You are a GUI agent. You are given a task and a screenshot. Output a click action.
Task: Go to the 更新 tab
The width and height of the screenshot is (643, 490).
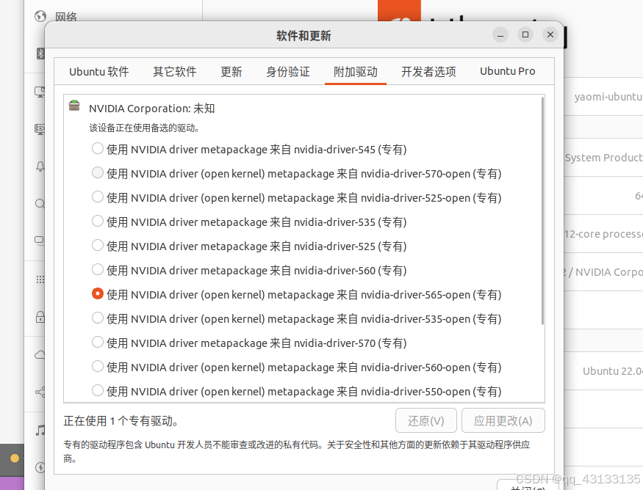(231, 72)
